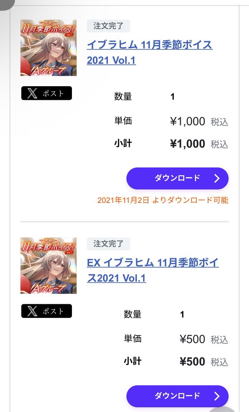Click the ¥1,000 単価 unit price
Image resolution: width=249 pixels, height=412 pixels.
coord(188,121)
